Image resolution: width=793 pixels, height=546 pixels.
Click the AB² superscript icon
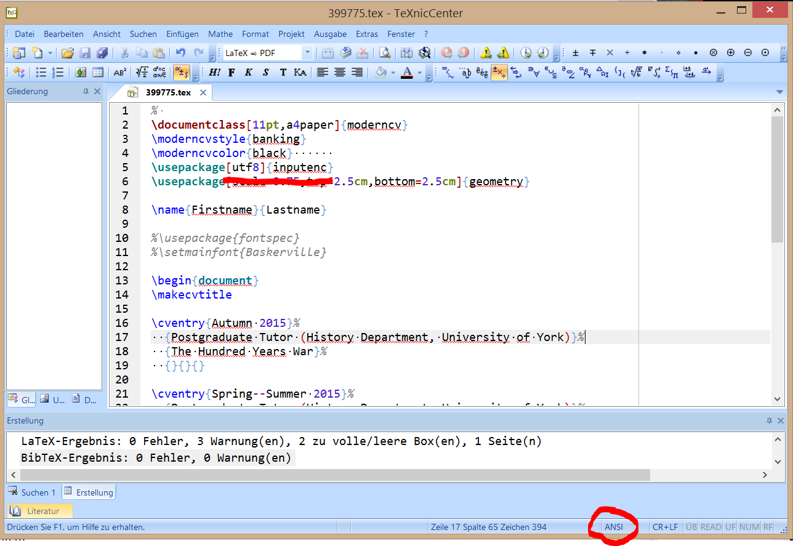[120, 73]
